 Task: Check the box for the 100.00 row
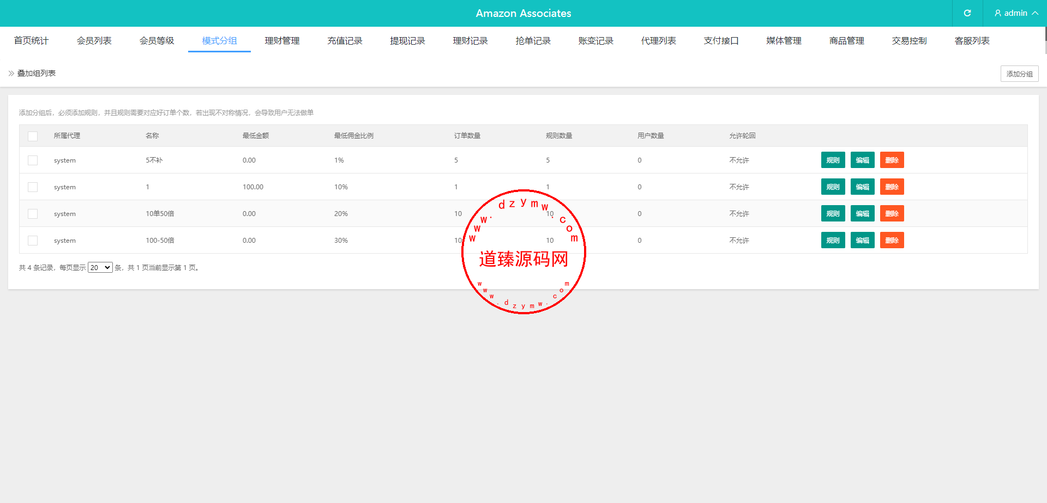(33, 187)
